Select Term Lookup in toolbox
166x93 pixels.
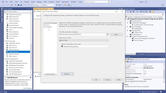pos(13,36)
